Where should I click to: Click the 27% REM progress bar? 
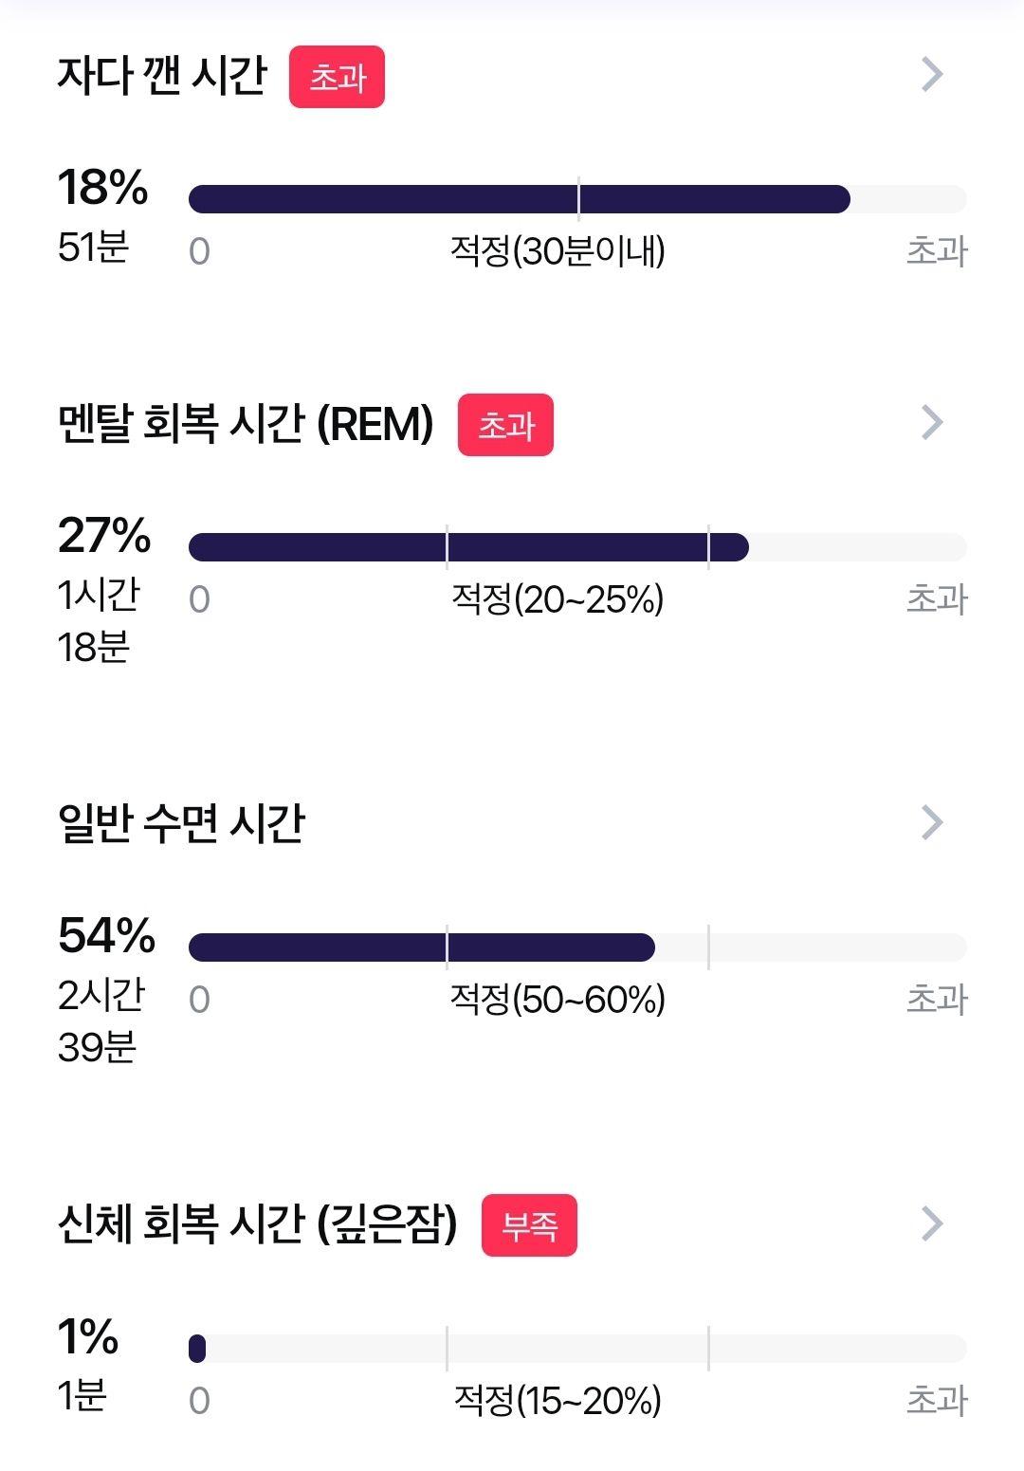[577, 547]
